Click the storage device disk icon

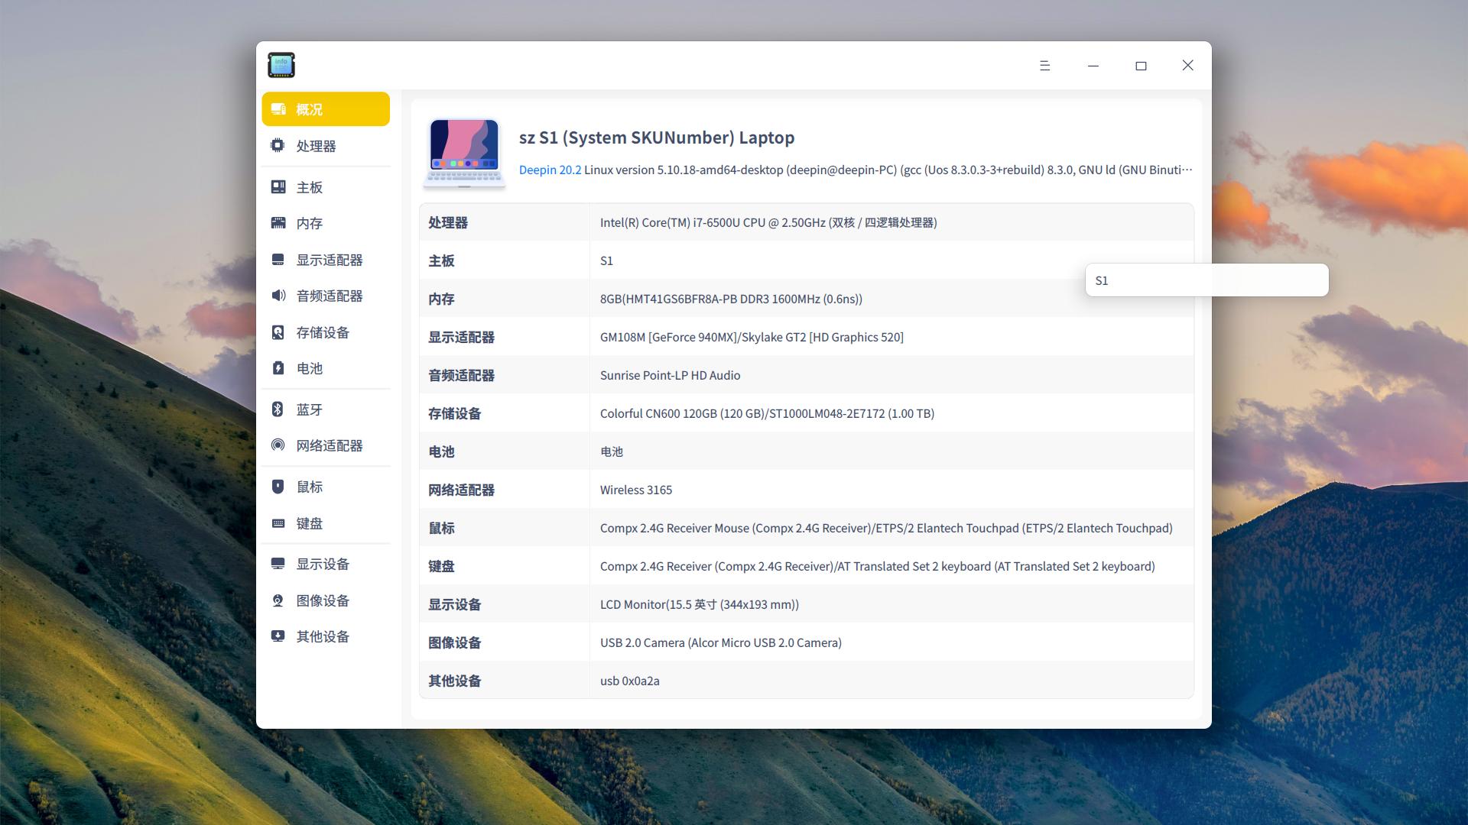[278, 332]
